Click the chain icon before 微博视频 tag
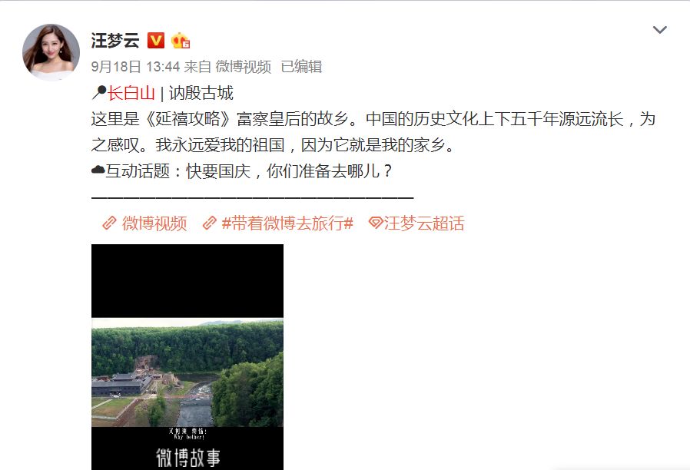 tap(109, 223)
